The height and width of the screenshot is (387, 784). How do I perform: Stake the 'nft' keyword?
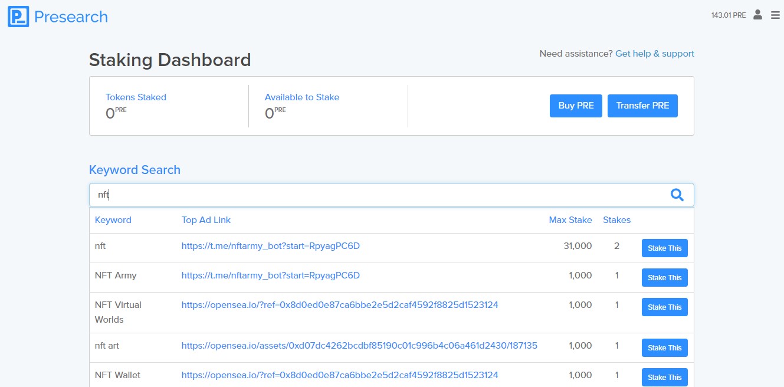click(664, 248)
